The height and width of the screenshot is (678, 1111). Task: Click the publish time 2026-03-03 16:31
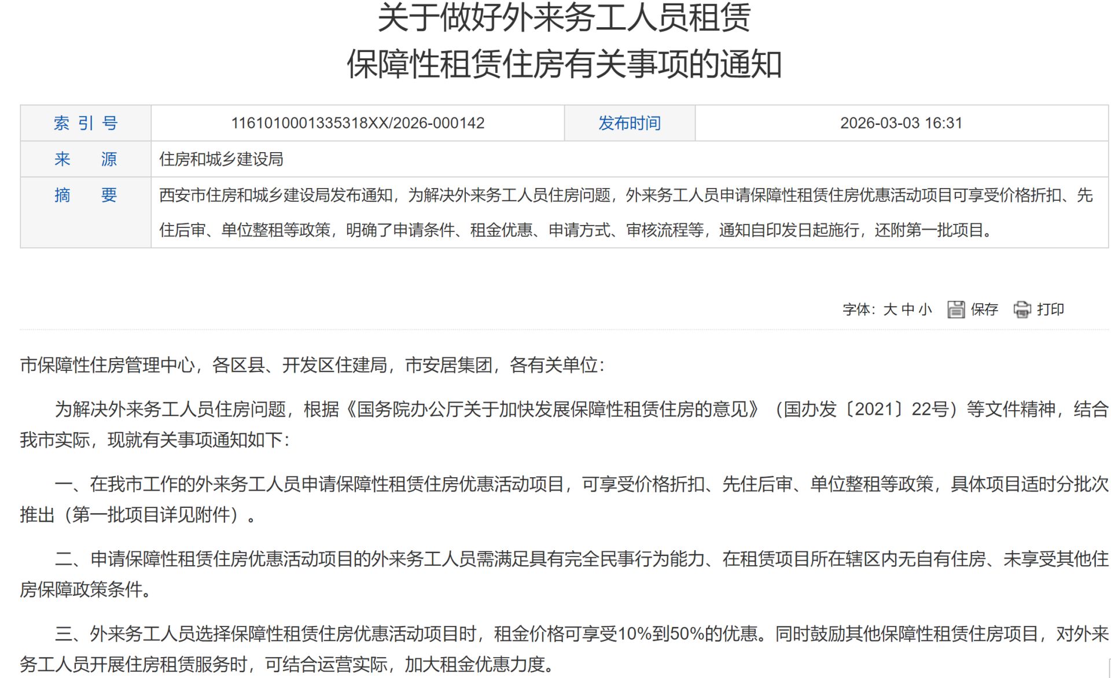click(x=901, y=123)
